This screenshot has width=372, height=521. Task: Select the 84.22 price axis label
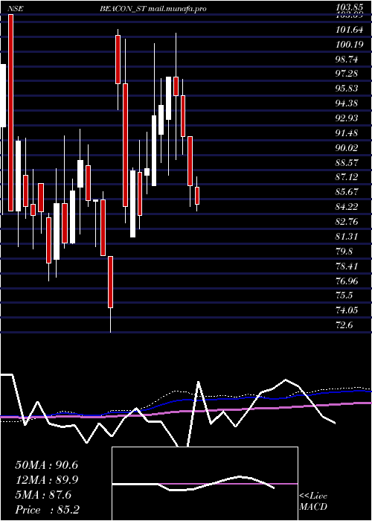[347, 207]
